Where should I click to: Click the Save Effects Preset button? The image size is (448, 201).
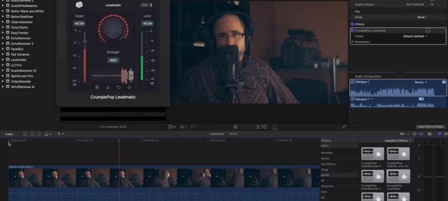[x=430, y=127]
